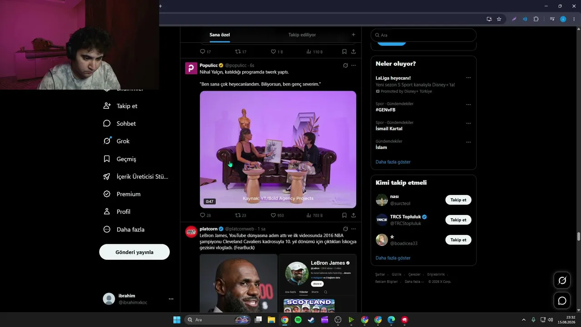Open Spotify from the taskbar
This screenshot has width=581, height=327.
point(298,320)
